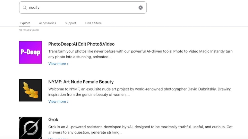Open the NYMF golden leaf app icon

(30, 90)
